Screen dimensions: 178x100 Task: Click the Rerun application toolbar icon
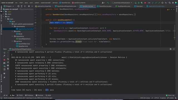click(x=135, y=3)
